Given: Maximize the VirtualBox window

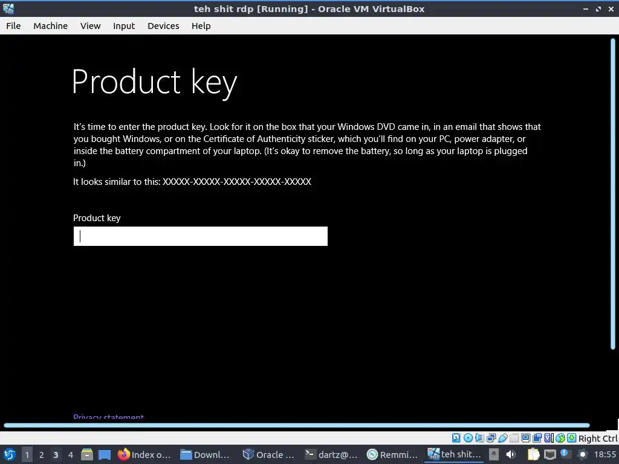Looking at the screenshot, I should 598,8.
